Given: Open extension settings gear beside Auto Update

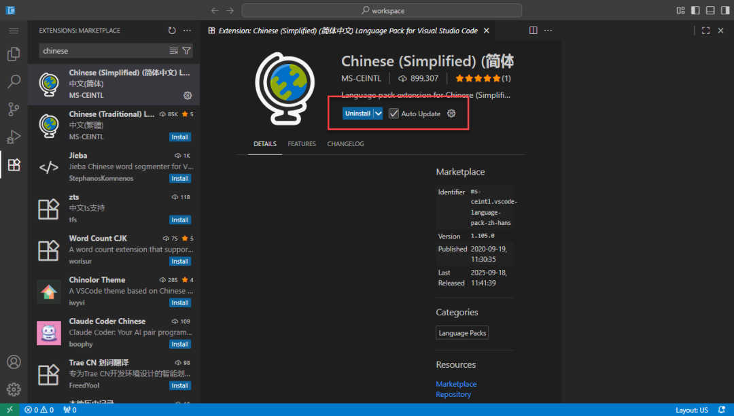Looking at the screenshot, I should (x=451, y=114).
